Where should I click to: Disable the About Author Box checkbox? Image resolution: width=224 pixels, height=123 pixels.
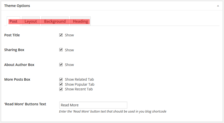[61, 65]
